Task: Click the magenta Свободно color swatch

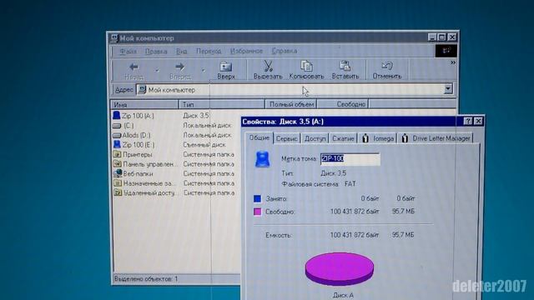Action: click(258, 212)
